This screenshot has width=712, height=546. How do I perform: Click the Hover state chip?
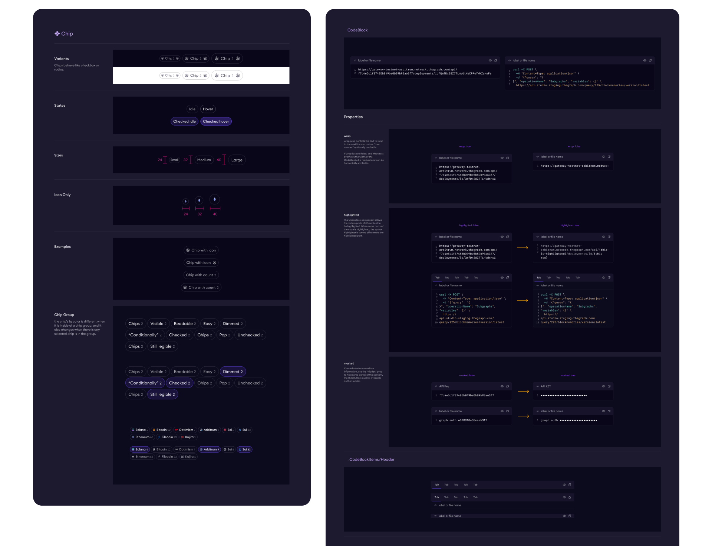208,109
